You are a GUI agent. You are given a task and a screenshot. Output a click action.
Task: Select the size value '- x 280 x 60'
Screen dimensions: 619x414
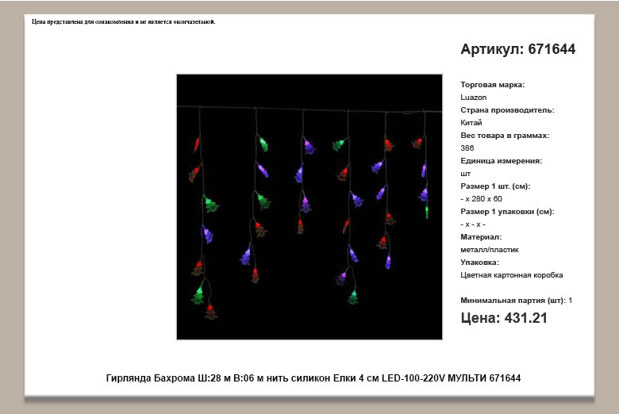pos(481,199)
